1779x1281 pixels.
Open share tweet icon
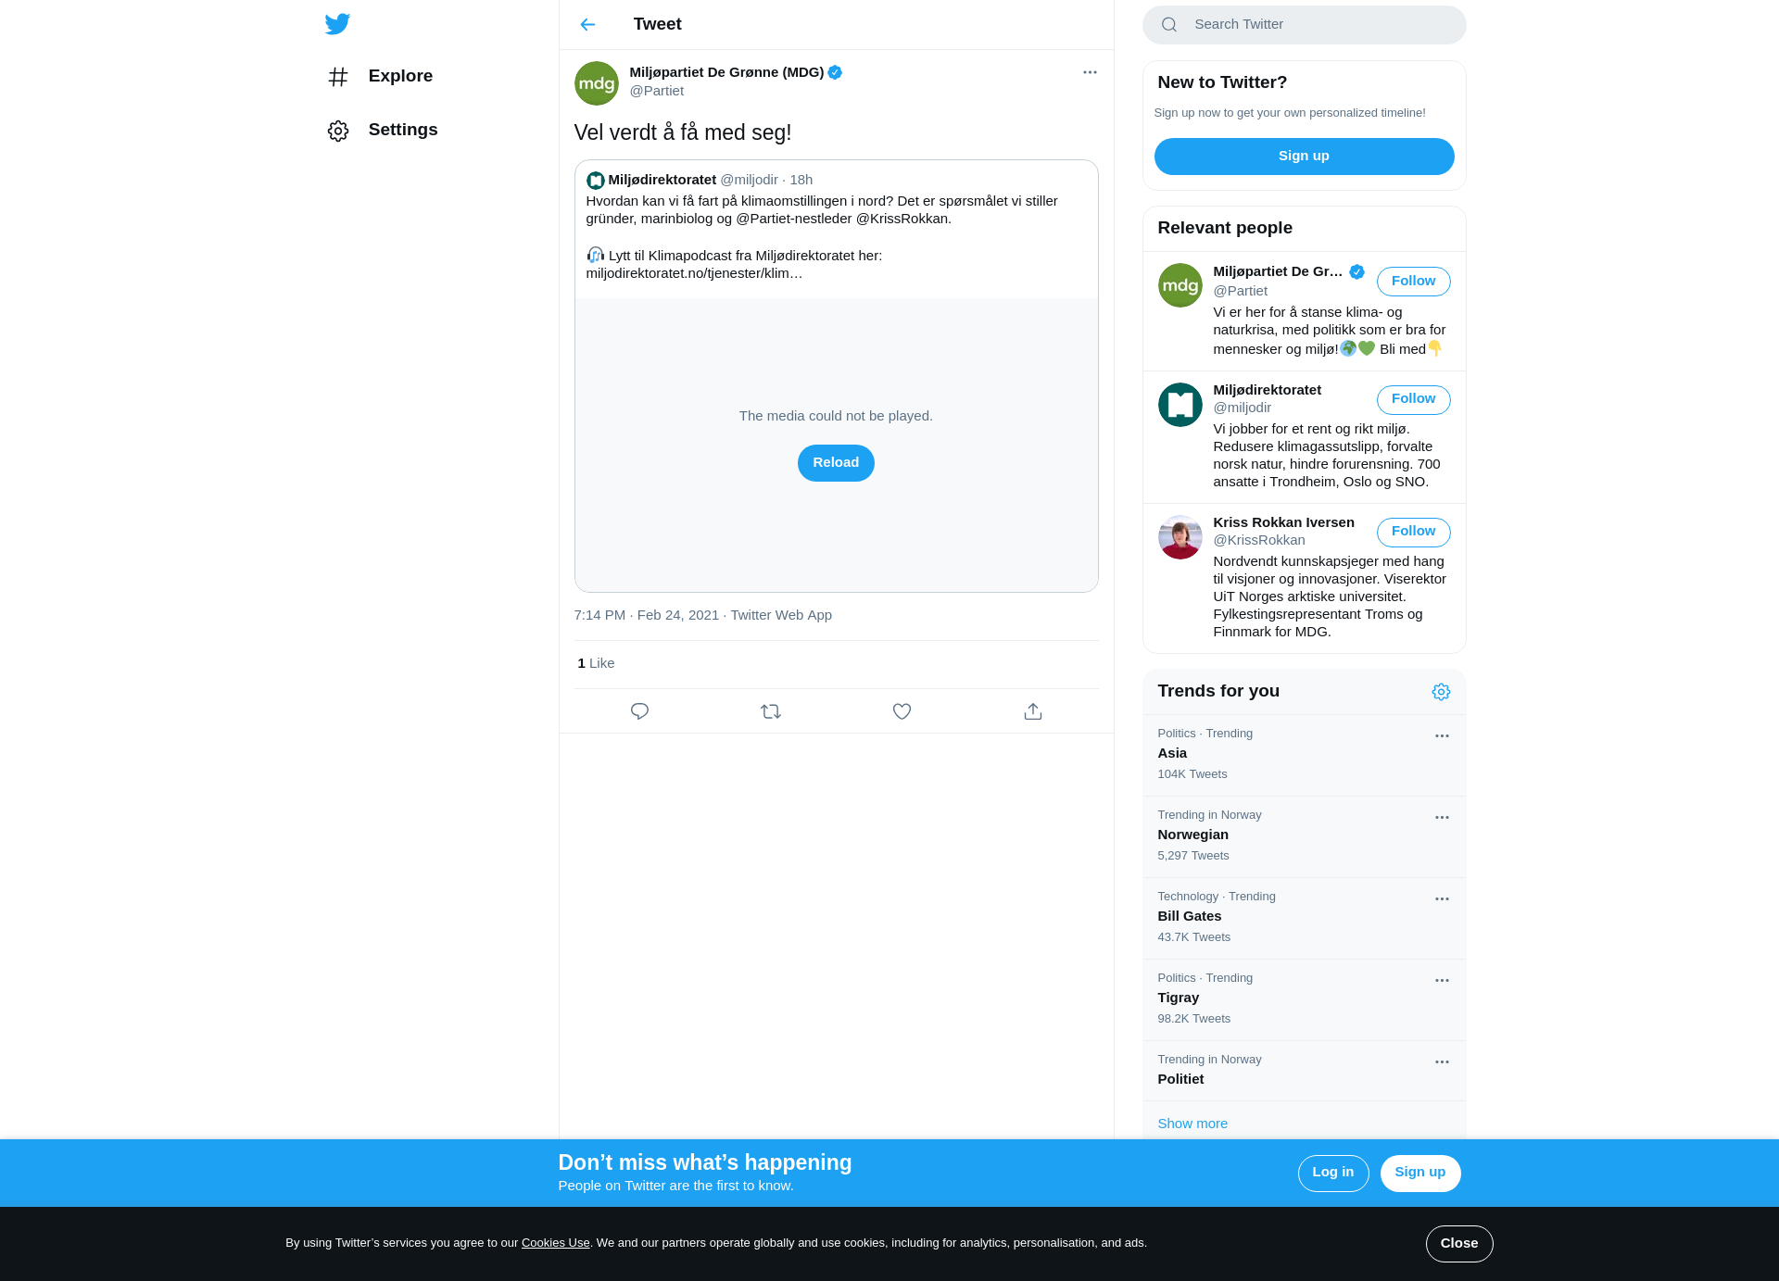[x=1033, y=711]
